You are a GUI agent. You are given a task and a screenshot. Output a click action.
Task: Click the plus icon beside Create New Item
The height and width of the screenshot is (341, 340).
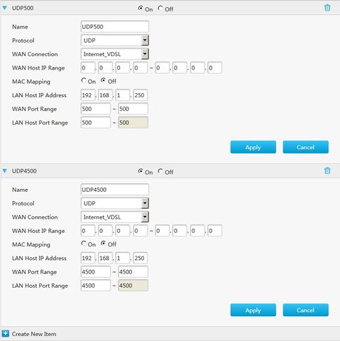click(5, 334)
